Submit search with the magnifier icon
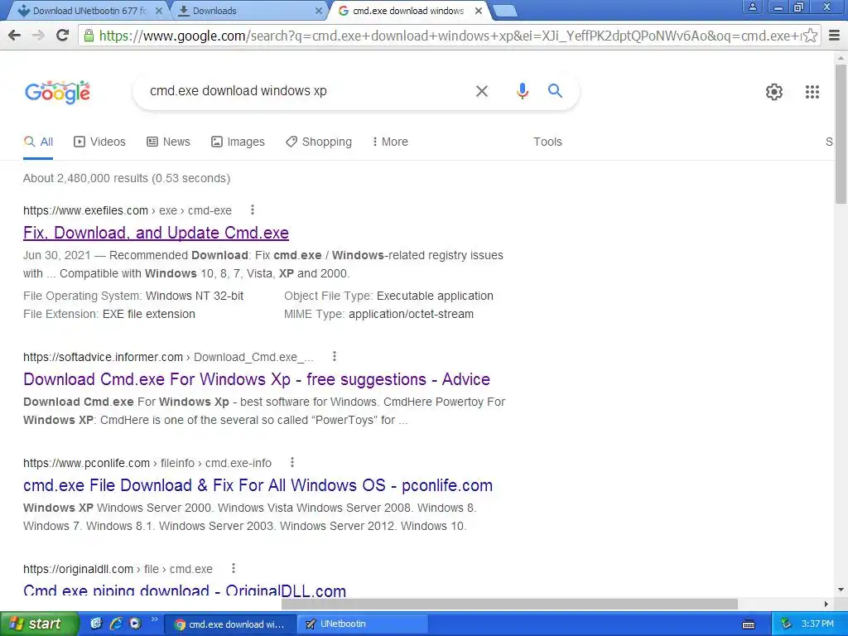Screen dimensions: 848x636 555,90
